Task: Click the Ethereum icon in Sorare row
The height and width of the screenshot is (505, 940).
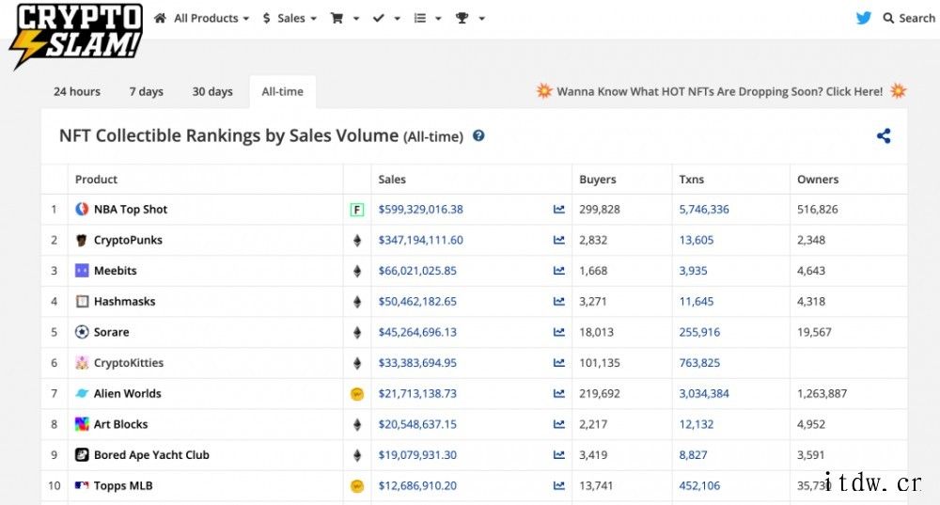Action: 356,332
